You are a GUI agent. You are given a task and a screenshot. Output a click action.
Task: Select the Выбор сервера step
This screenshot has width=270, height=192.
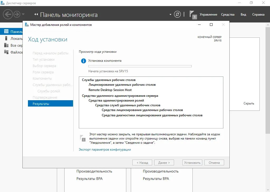tap(44, 66)
